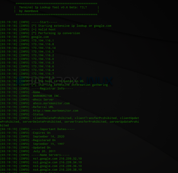Click the '-----Start-----' log line
The width and height of the screenshot is (178, 173).
44,22
